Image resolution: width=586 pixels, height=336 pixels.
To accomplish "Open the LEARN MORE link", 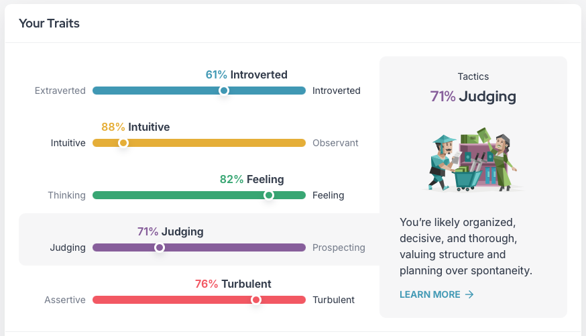I will (x=430, y=294).
